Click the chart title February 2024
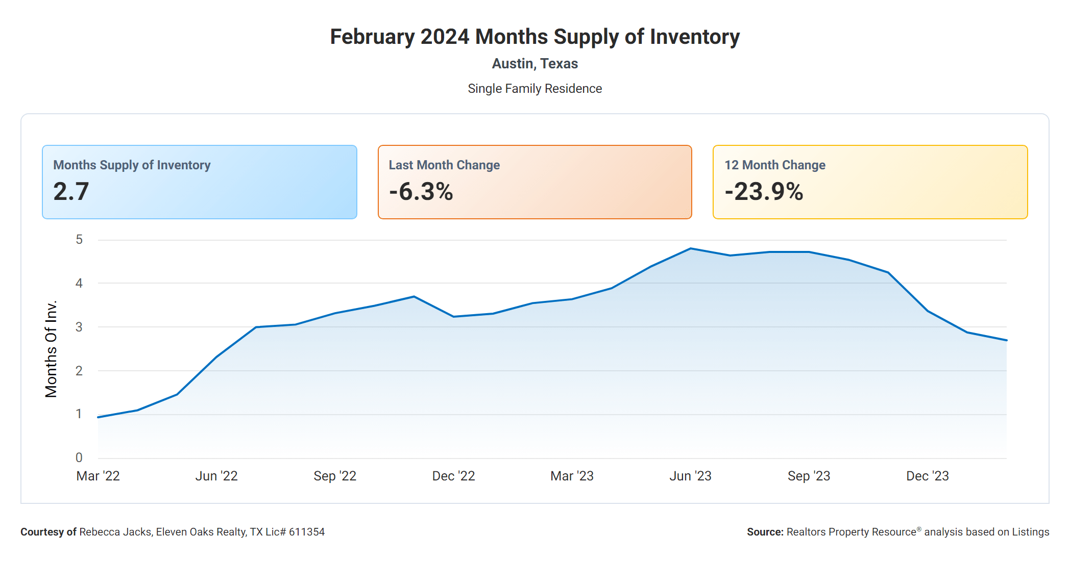 [x=534, y=37]
